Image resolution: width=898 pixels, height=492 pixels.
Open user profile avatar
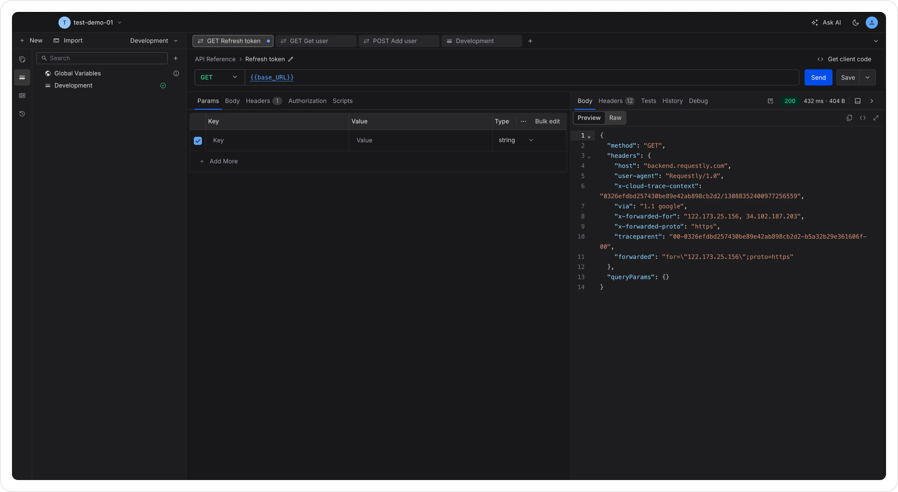pyautogui.click(x=872, y=22)
